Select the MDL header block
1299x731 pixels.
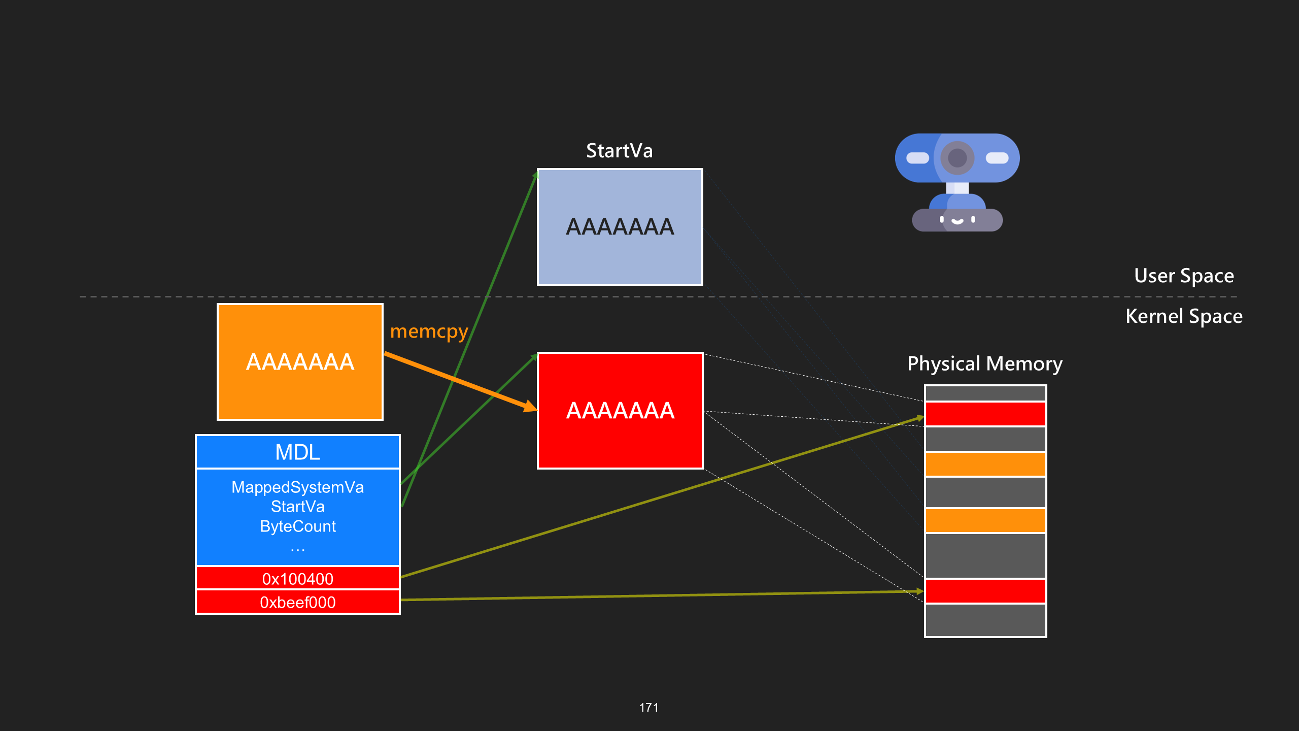pyautogui.click(x=298, y=452)
